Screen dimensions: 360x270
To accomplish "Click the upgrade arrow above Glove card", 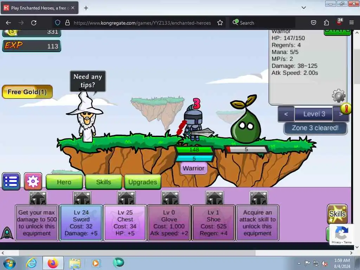I will [170, 198].
